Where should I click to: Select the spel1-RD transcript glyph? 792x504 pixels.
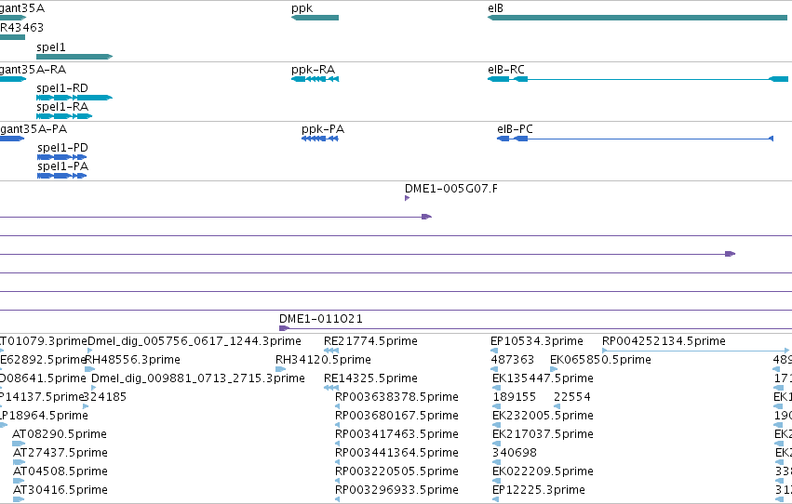[74, 98]
